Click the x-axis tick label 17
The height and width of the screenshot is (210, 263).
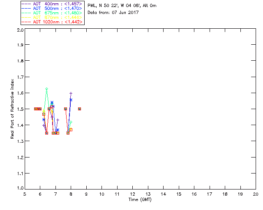[x=210, y=194]
